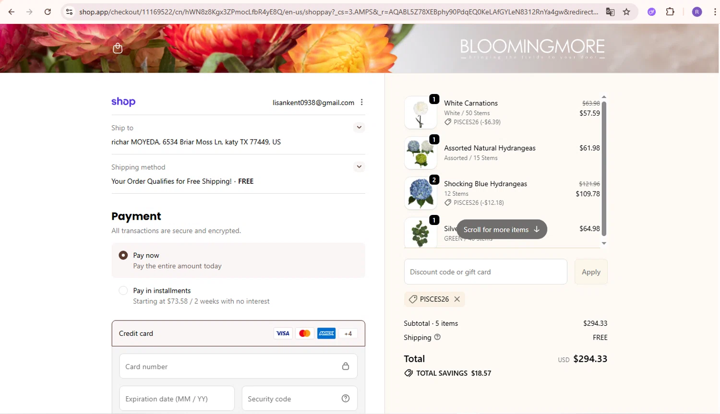Click the American Express icon
Viewport: 720px width, 414px height.
click(326, 333)
